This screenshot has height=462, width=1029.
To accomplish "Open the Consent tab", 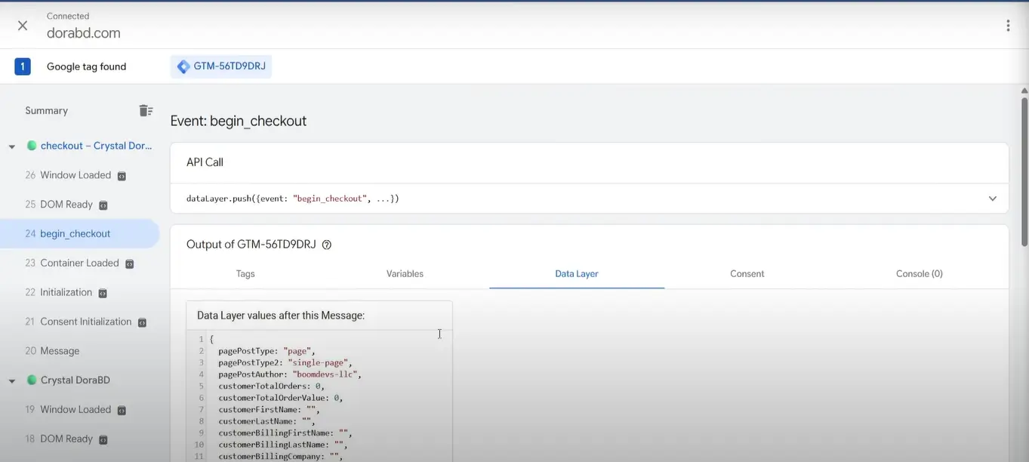I will [747, 274].
